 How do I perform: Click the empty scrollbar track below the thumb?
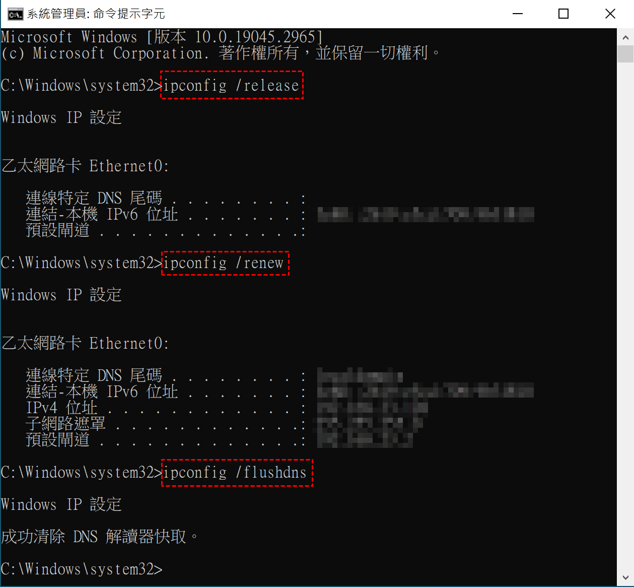click(625, 315)
